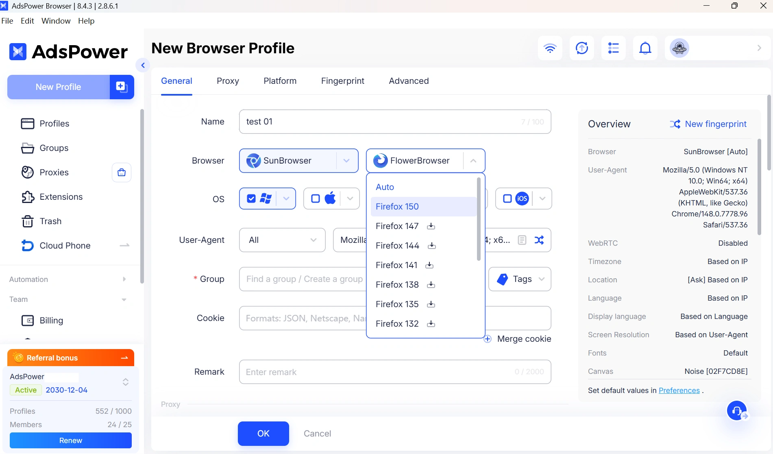Open the Window menu
Screen dimensions: 773x454
[56, 21]
